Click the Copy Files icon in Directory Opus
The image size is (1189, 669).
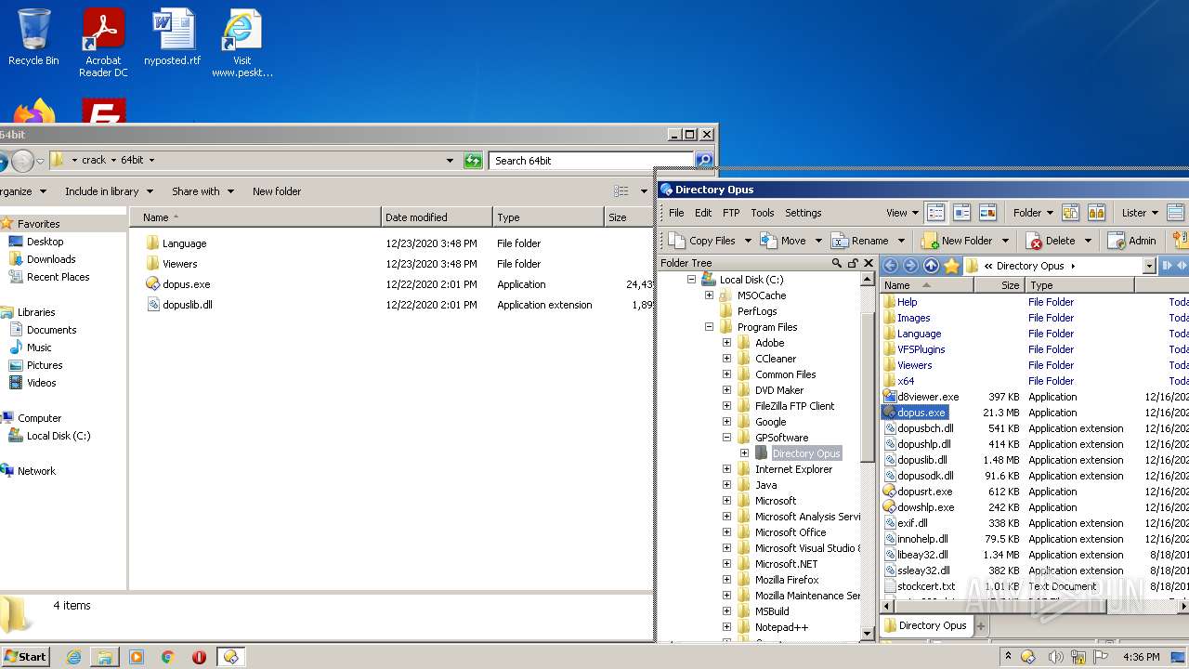tap(675, 241)
